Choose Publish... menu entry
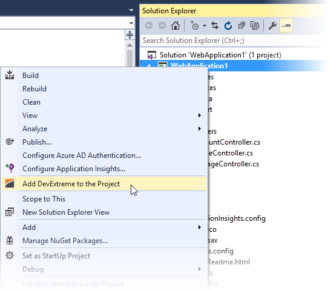 coord(37,142)
